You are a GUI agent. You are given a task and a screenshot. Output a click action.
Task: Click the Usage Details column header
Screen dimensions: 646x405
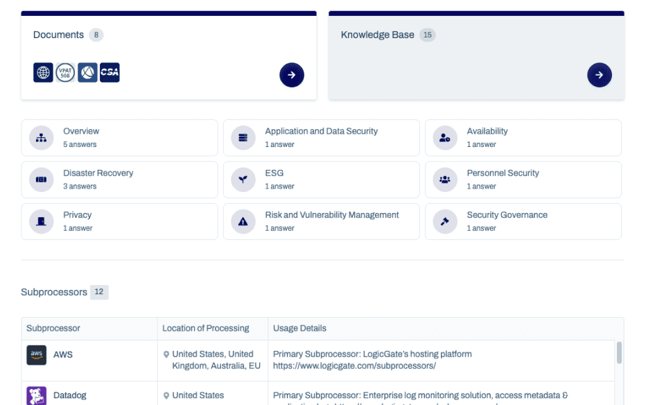pyautogui.click(x=299, y=328)
